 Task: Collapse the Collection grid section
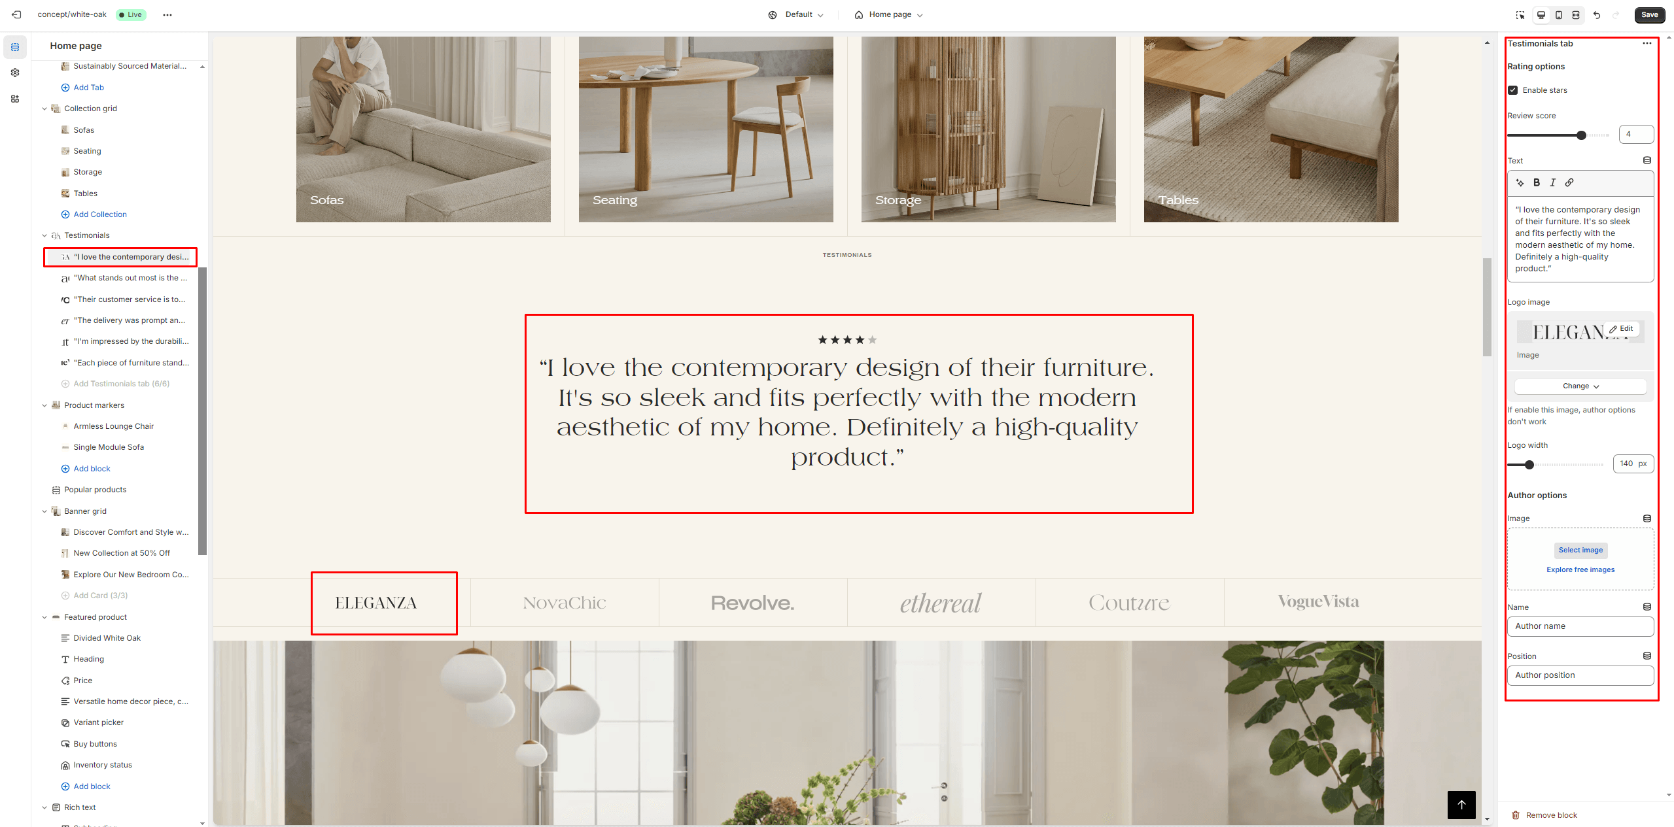point(44,109)
